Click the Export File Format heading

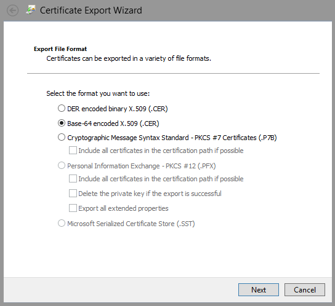[60, 49]
